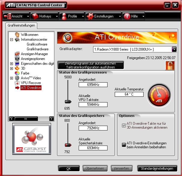The height and width of the screenshot is (176, 182).
Task: Enable keeping Overdrive settings at login
Action: click(124, 145)
